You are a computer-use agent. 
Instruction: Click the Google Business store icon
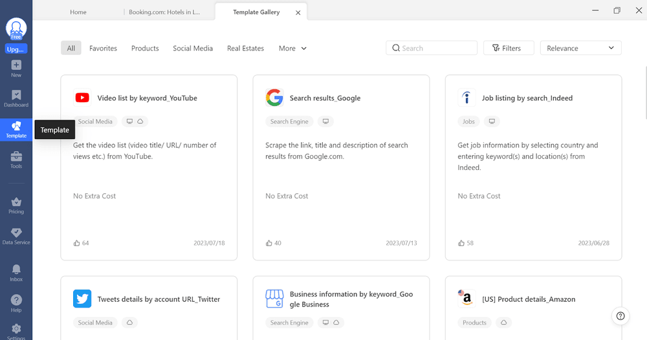[x=274, y=299]
